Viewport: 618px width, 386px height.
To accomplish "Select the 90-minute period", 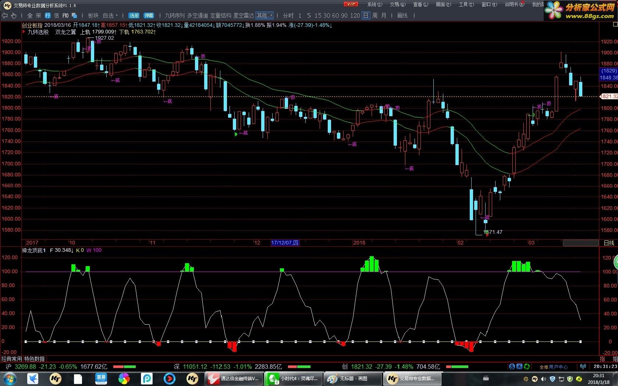I will click(x=344, y=15).
